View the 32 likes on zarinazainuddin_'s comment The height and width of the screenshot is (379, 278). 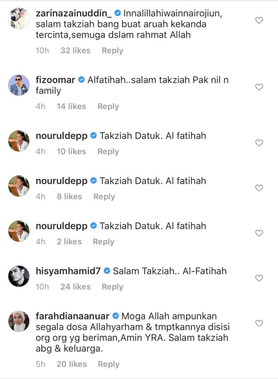[75, 50]
